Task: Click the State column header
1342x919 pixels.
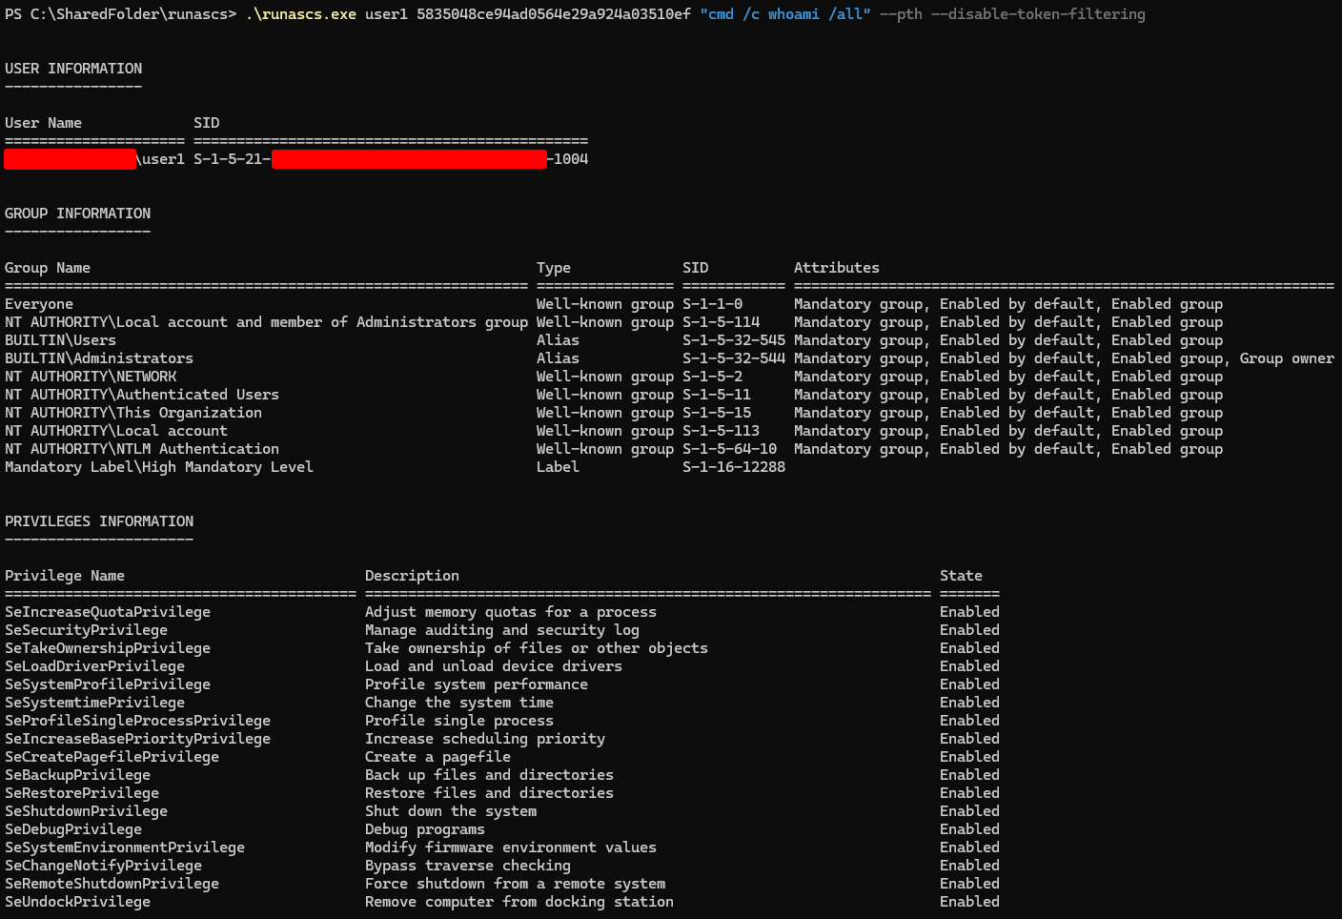Action: pos(961,576)
